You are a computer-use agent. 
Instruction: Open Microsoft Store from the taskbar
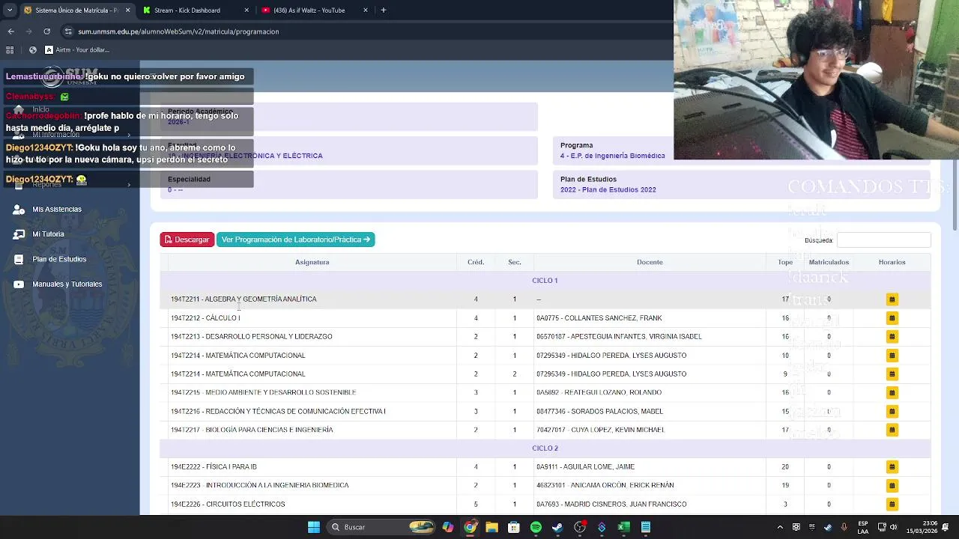pyautogui.click(x=513, y=527)
